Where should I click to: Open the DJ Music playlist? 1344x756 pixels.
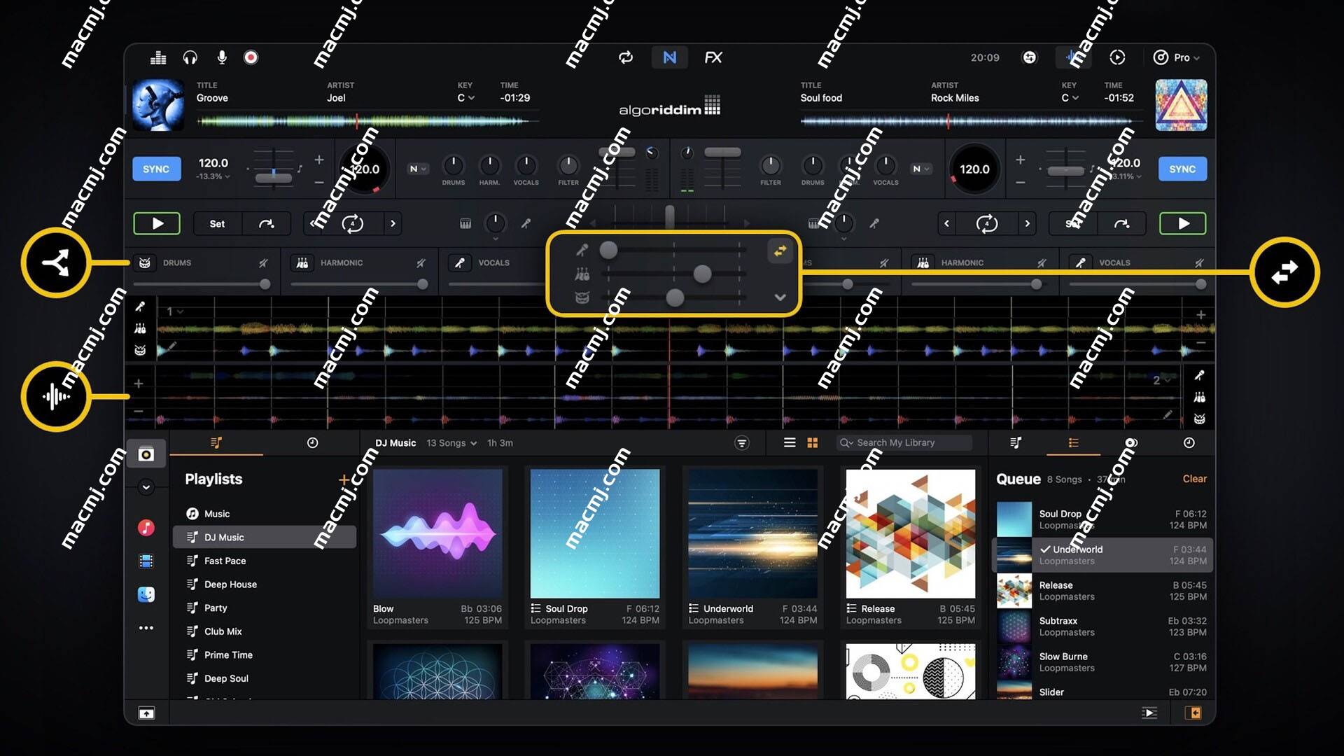coord(224,536)
